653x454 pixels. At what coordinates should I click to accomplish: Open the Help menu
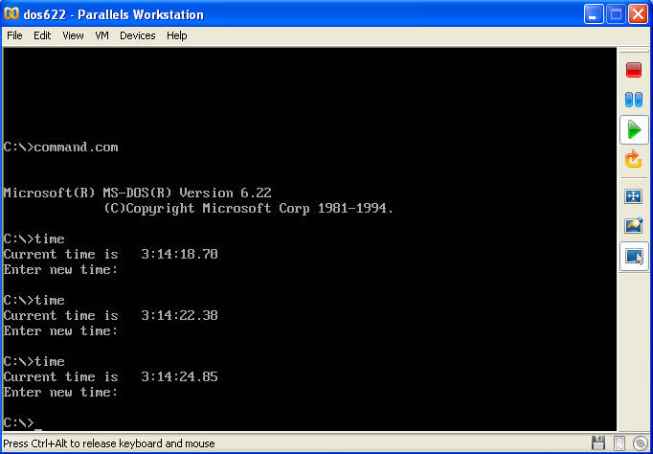pos(176,35)
